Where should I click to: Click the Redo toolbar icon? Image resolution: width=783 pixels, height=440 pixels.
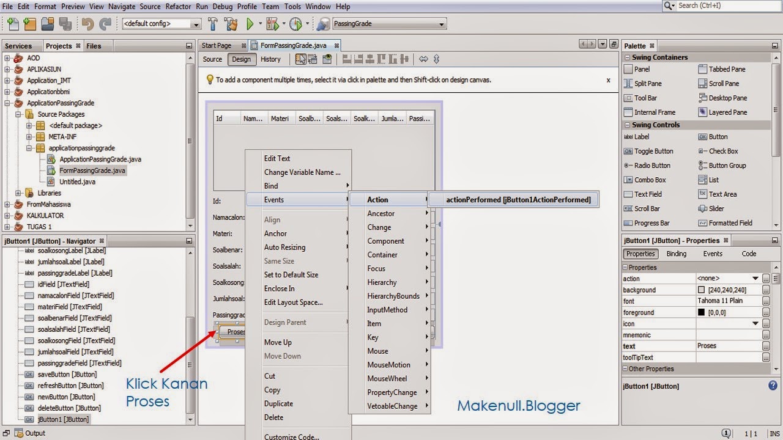(106, 24)
